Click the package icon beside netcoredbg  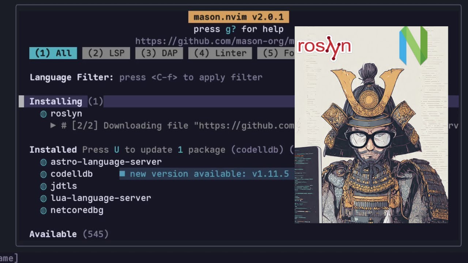[44, 210]
